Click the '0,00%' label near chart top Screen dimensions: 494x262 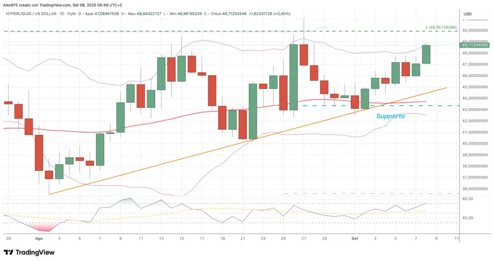tap(323, 28)
